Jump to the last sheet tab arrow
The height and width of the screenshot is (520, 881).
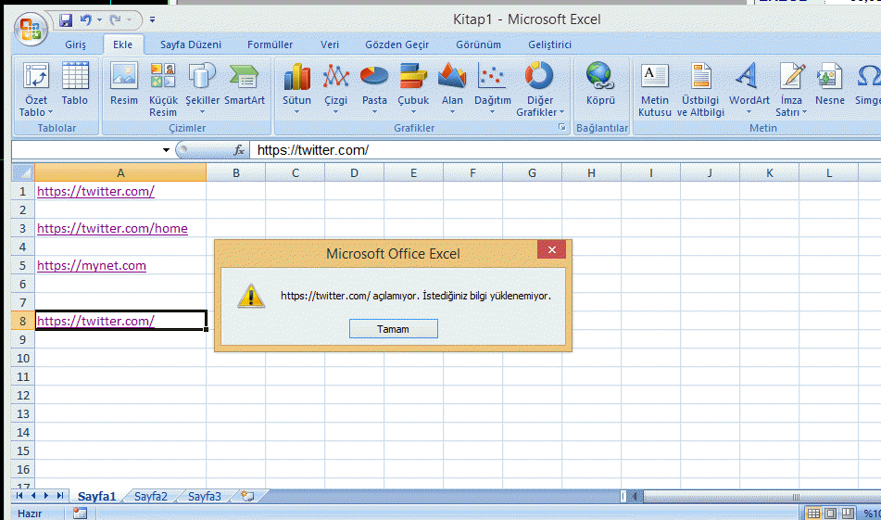(x=59, y=496)
